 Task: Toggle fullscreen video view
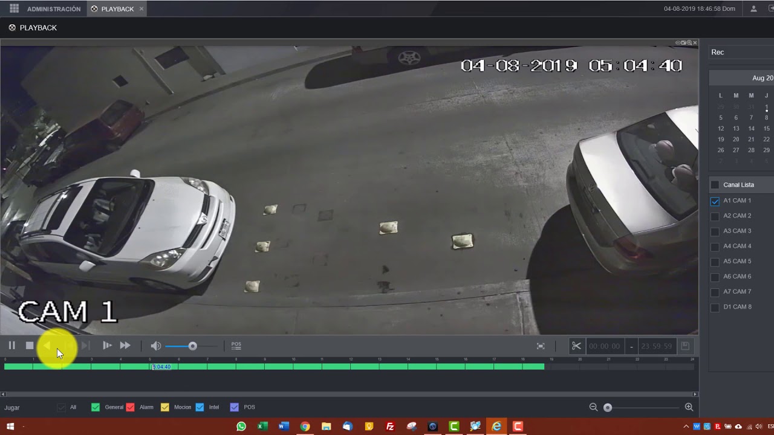(x=541, y=346)
